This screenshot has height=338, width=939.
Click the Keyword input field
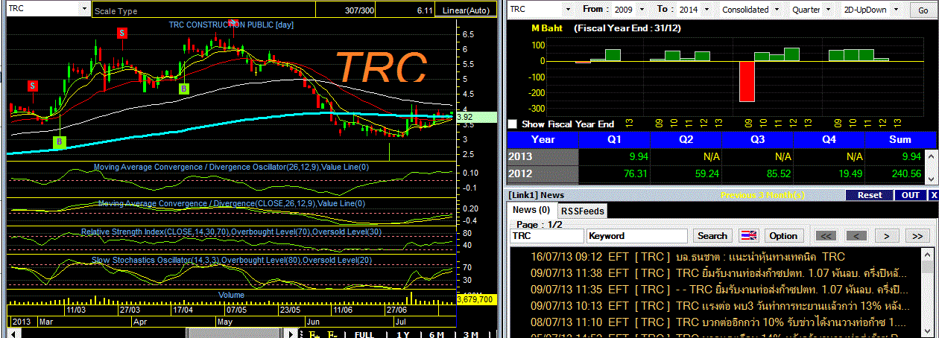click(637, 235)
